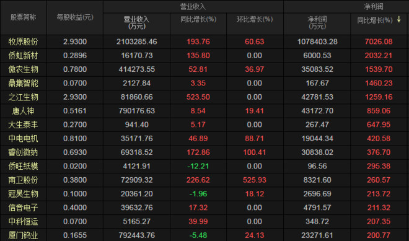The image size is (409, 241).
Task: Select revenue value 414273.55
Action: point(137,69)
